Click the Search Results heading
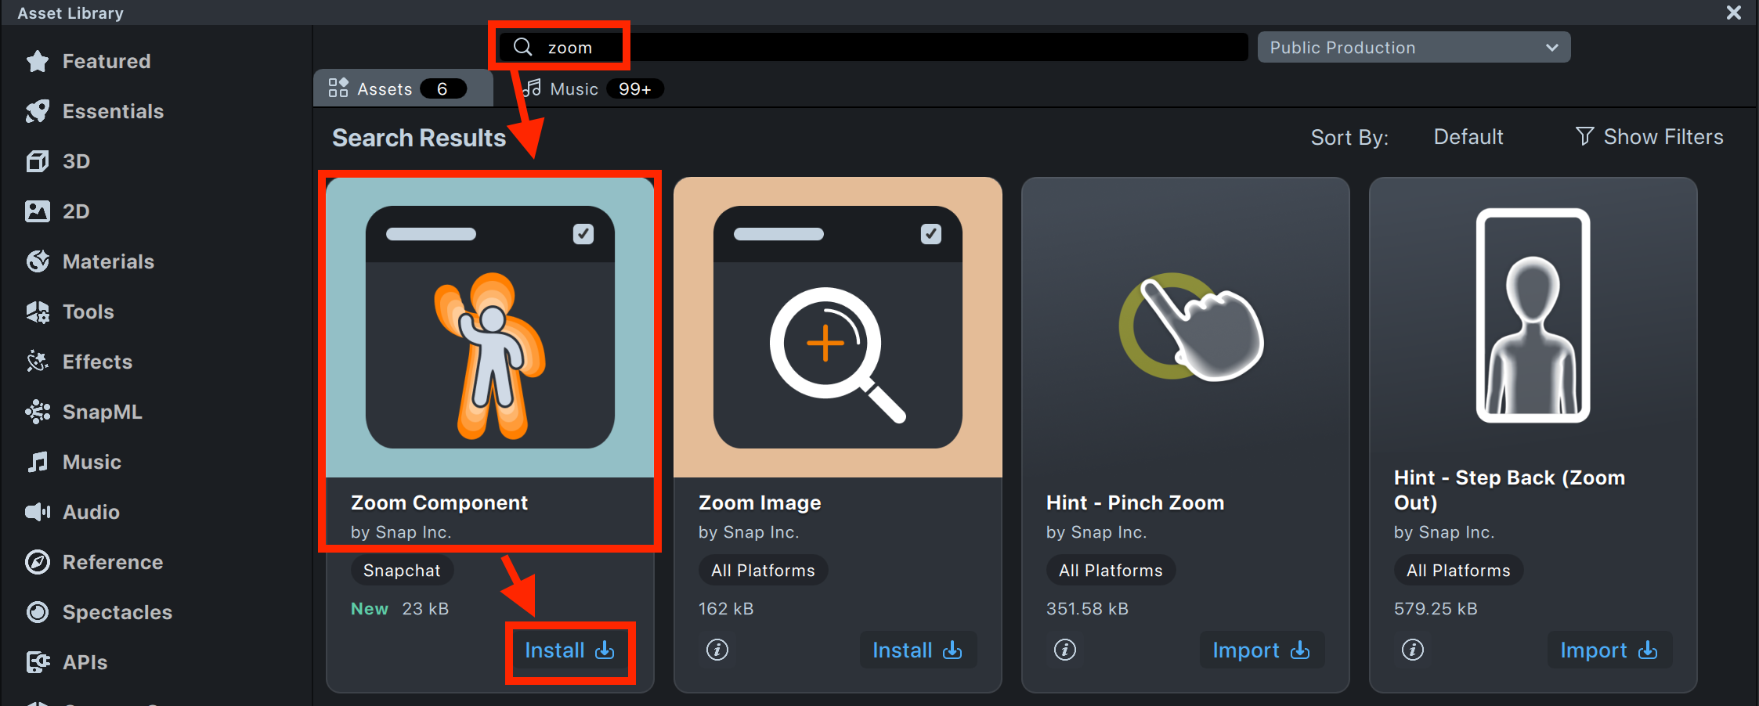Image resolution: width=1759 pixels, height=706 pixels. [x=419, y=138]
